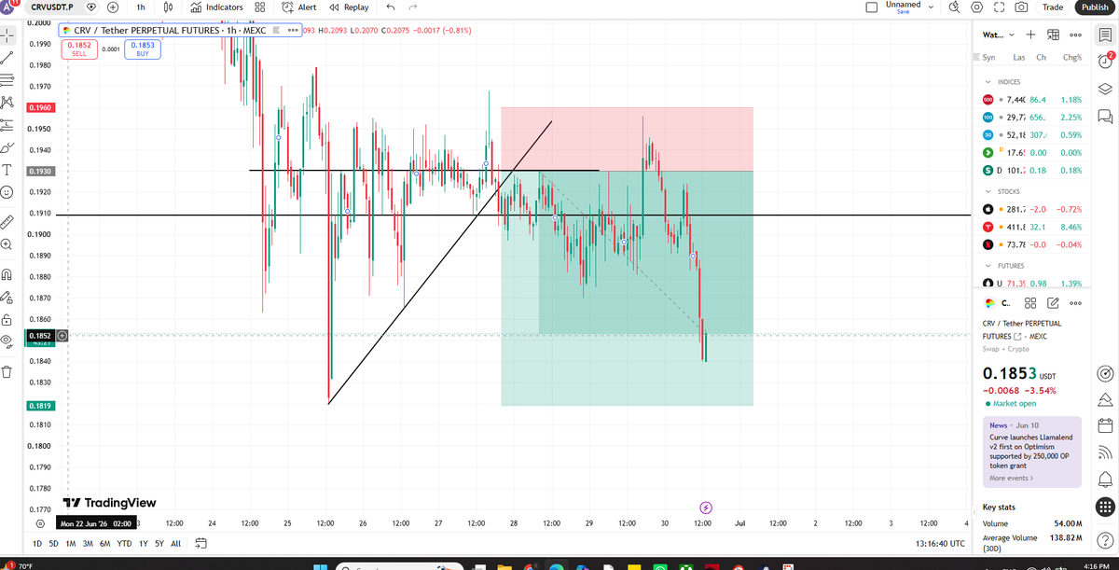Enter fullscreen mode
The height and width of the screenshot is (570, 1119).
999,7
